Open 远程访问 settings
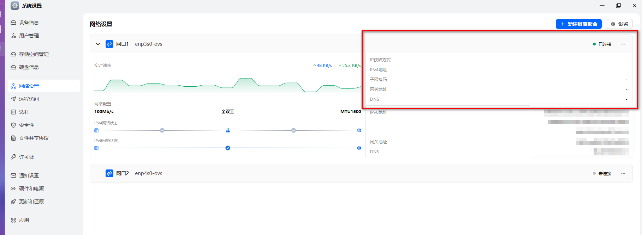Screen dimensions: 642x235 tap(44, 99)
